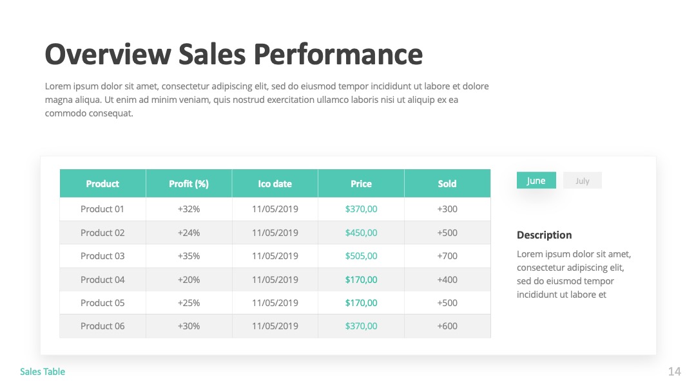Switch to the July tab

pyautogui.click(x=583, y=180)
